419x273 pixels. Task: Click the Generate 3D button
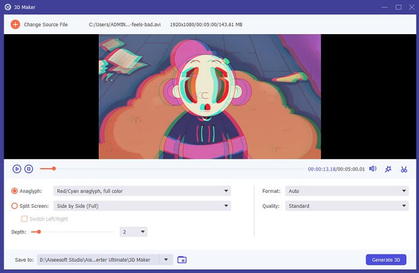tap(386, 260)
